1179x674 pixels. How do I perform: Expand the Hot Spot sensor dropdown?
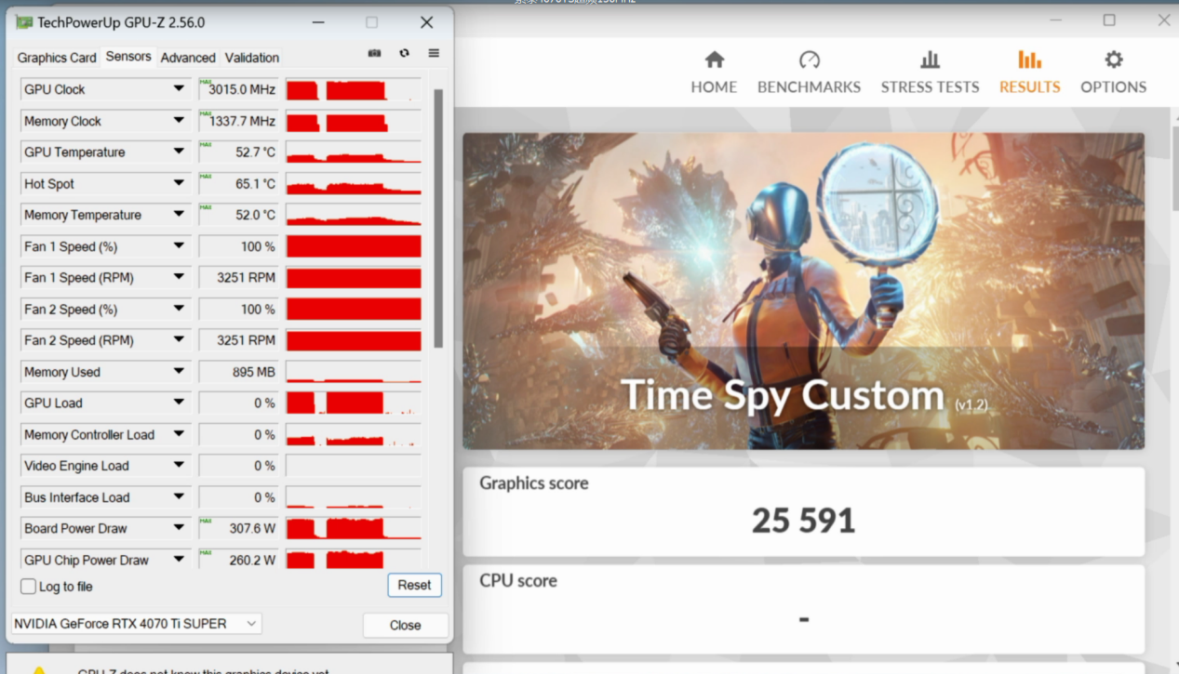(179, 184)
